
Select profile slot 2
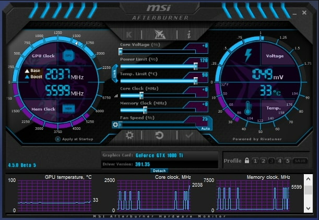[x=263, y=161]
